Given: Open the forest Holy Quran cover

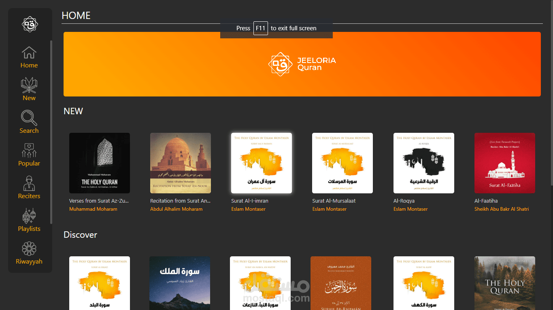Looking at the screenshot, I should point(505,283).
